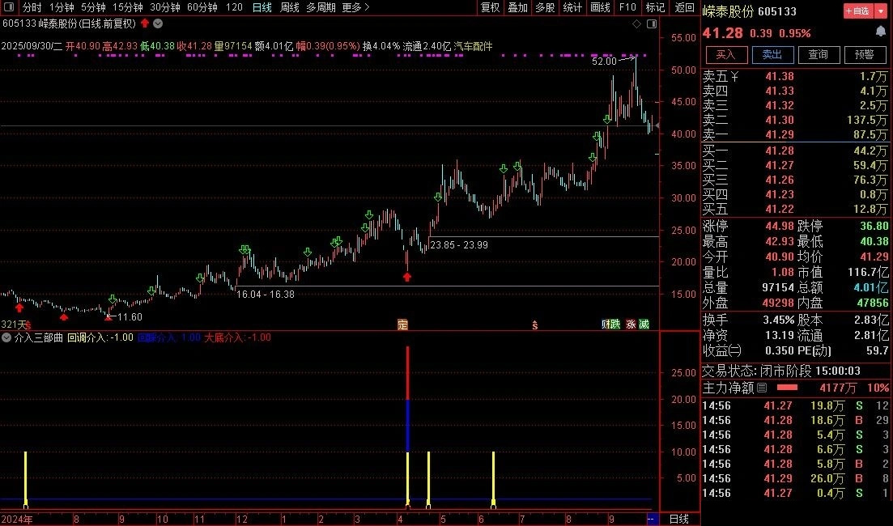Click the 返回 back button
Screen dimensions: 893x526
(x=685, y=7)
